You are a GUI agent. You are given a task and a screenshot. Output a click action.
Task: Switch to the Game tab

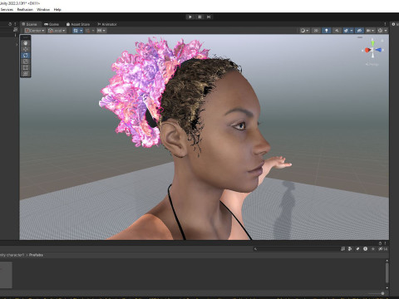tap(52, 24)
